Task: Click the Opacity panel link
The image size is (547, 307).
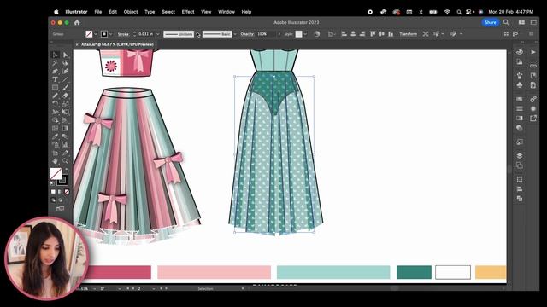Action: 247,34
